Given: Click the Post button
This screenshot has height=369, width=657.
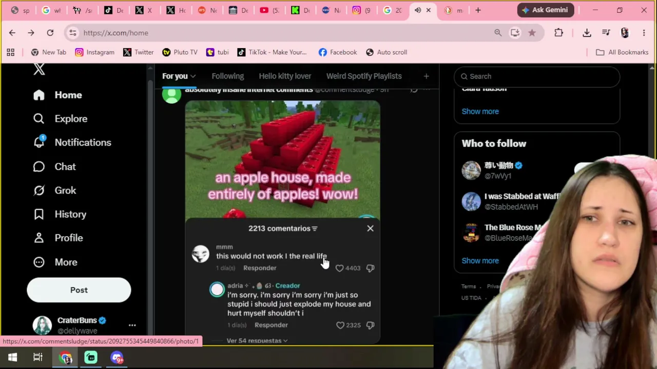Looking at the screenshot, I should tap(79, 290).
